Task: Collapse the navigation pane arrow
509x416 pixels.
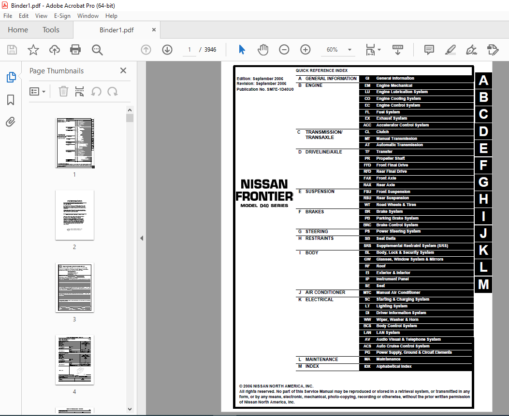Action: (142, 238)
